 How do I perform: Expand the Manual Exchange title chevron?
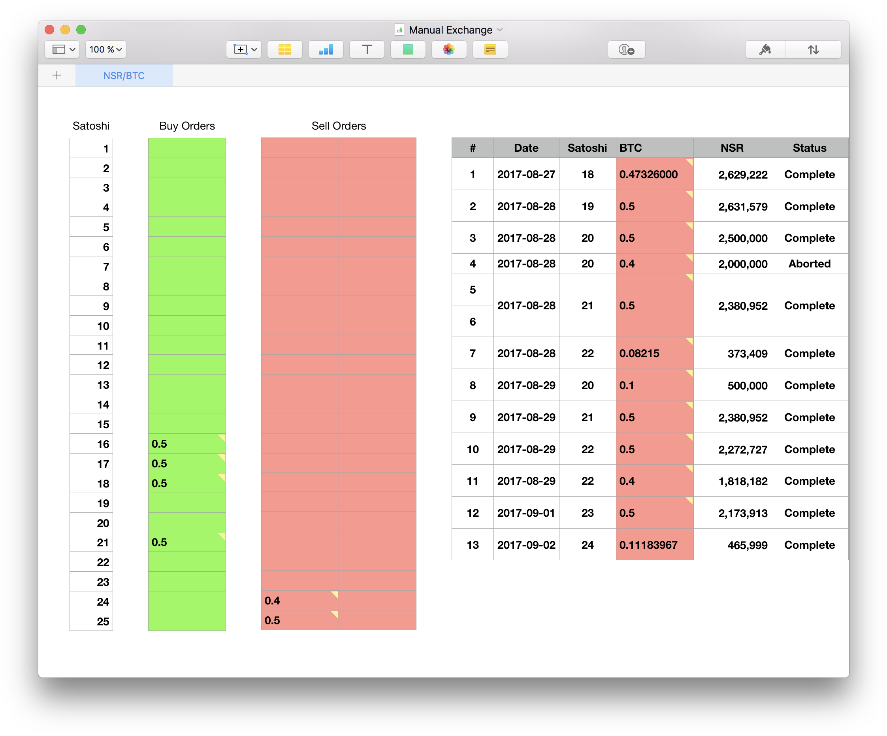click(500, 30)
